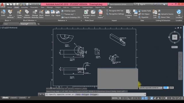Screen dimensions: 184x103
Task: Toggle the grid display in status bar
Action: pyautogui.click(x=120, y=98)
